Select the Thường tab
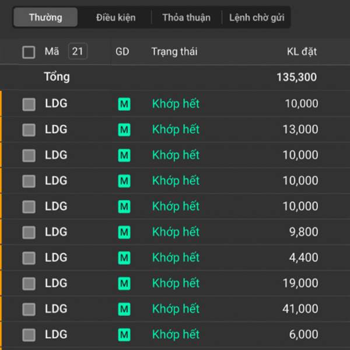 click(x=45, y=17)
